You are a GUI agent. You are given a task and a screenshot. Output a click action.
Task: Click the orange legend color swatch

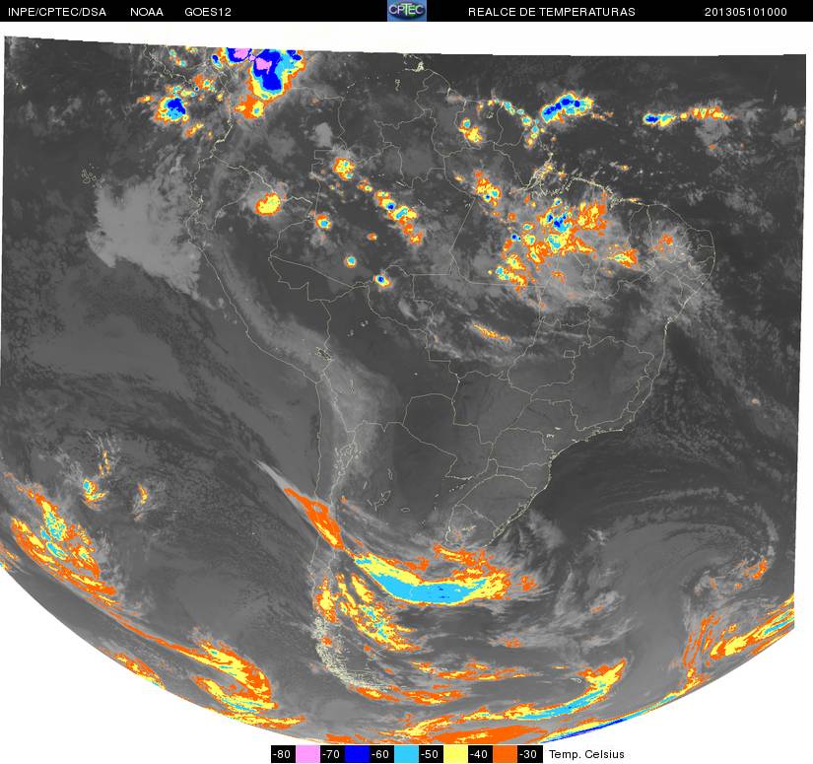(505, 754)
